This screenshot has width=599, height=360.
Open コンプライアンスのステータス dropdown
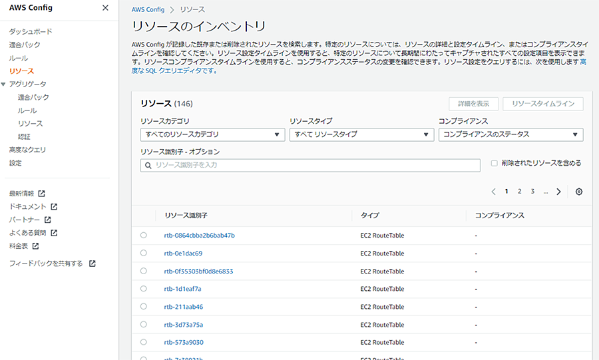click(x=510, y=134)
